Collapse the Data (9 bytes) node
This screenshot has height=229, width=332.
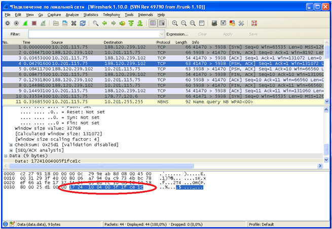(x=6, y=156)
